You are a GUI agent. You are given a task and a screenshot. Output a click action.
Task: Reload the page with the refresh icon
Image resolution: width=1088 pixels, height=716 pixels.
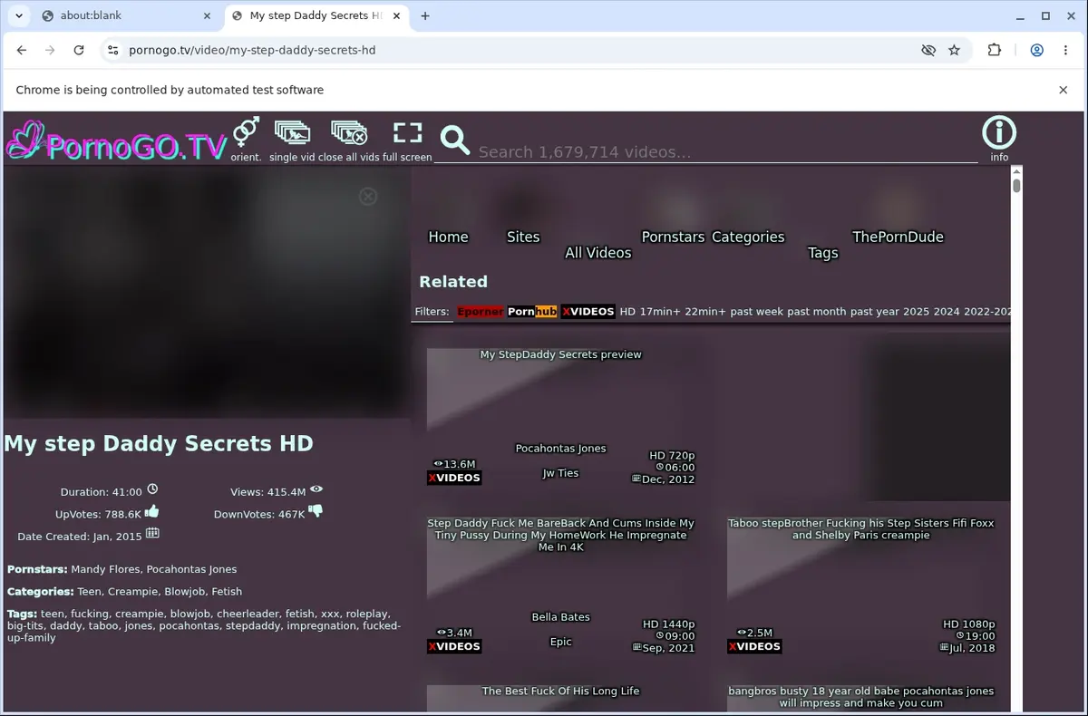coord(79,51)
